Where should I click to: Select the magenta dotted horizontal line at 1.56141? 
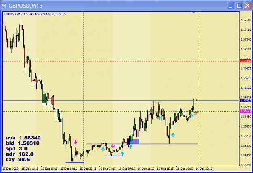pyautogui.click(x=121, y=111)
